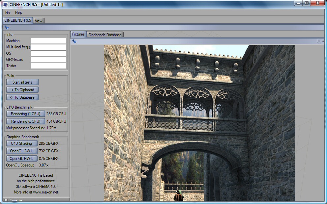Viewport: 327px width, 204px height.
Task: Click the 253 CB-CPU result
Action: pyautogui.click(x=56, y=114)
